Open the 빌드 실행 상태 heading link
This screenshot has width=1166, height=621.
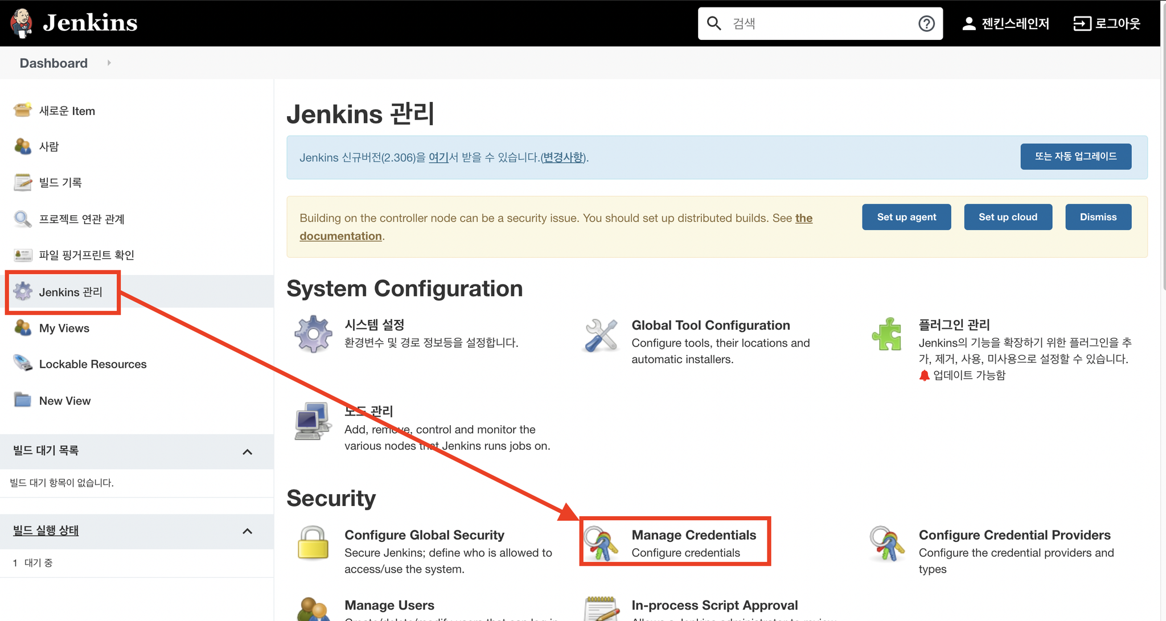pyautogui.click(x=46, y=530)
